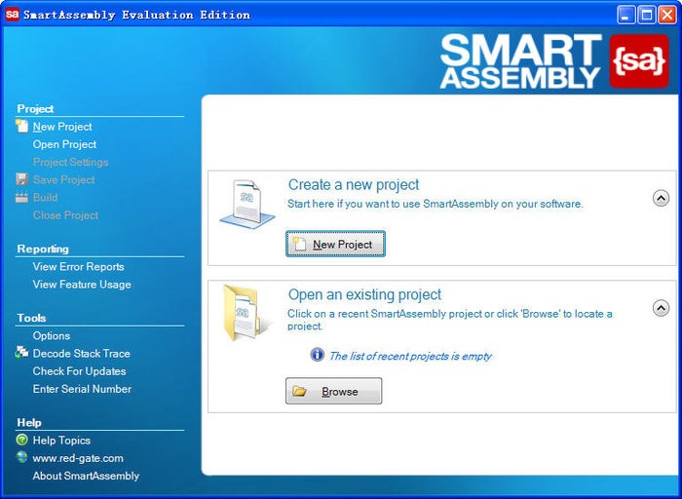Click the yellow folder icon for existing project
682x499 pixels.
[x=245, y=313]
